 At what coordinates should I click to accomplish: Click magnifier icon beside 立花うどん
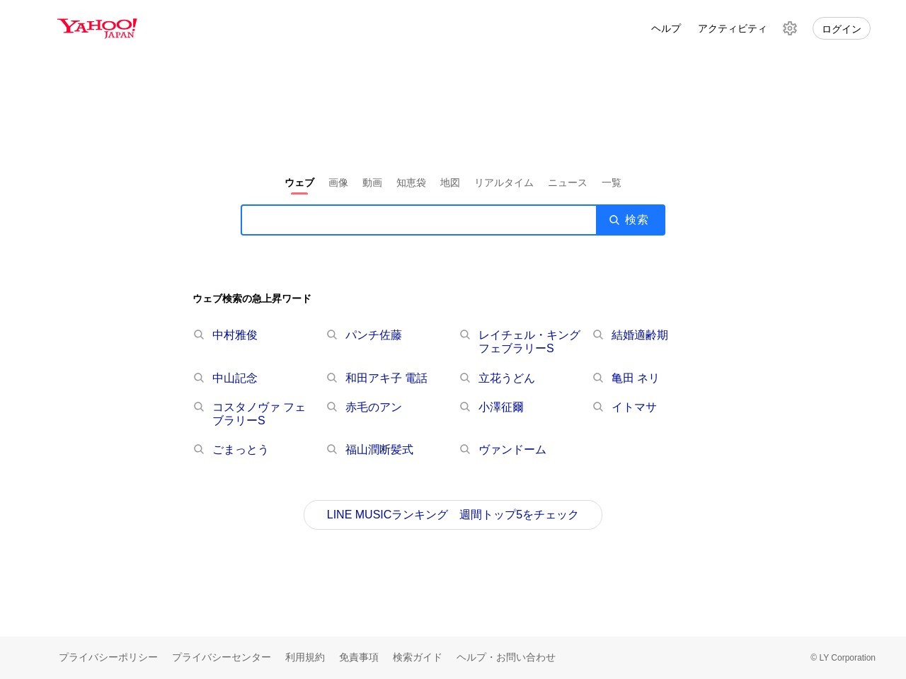(x=465, y=378)
